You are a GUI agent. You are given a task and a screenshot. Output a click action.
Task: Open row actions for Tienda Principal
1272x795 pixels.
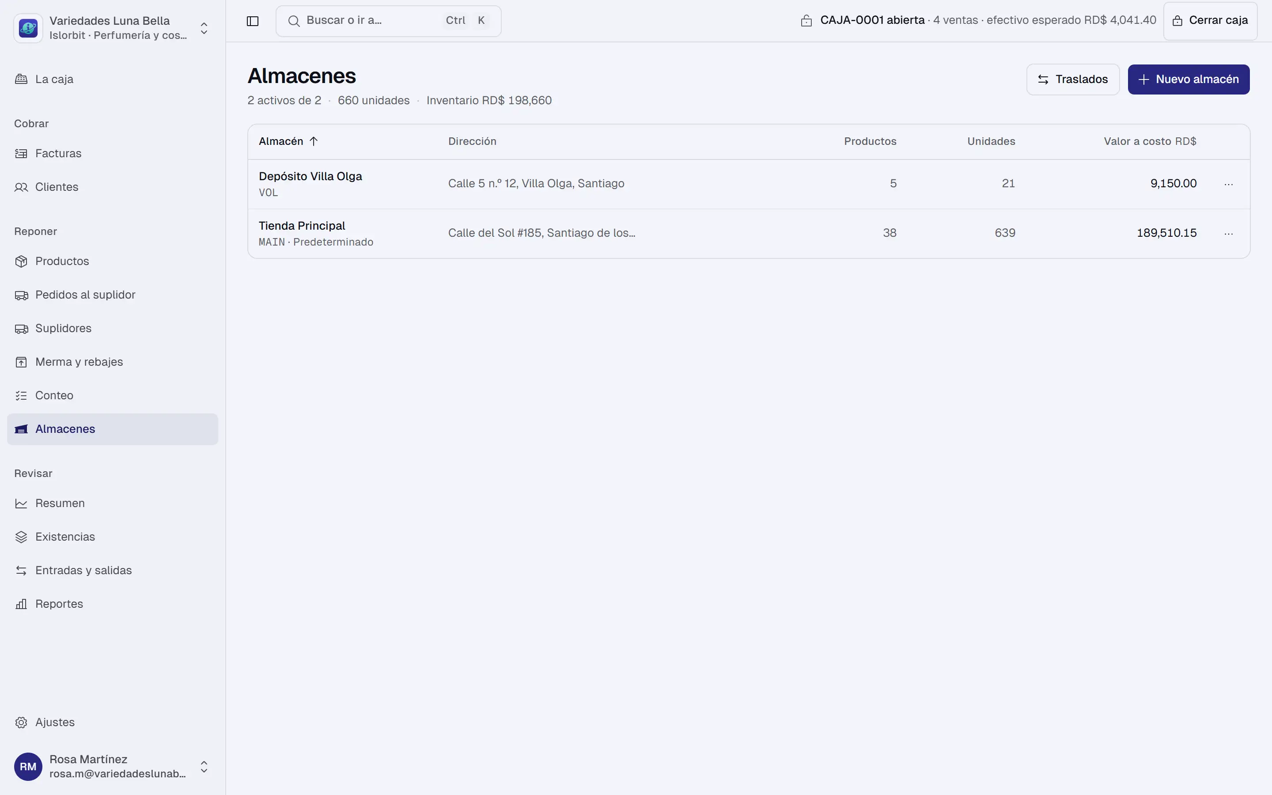[1228, 234]
